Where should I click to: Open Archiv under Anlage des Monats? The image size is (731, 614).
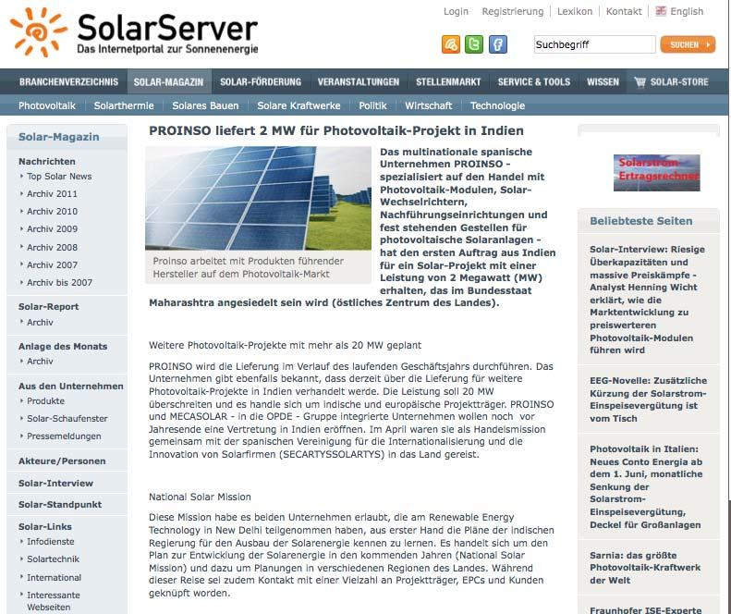coord(40,362)
